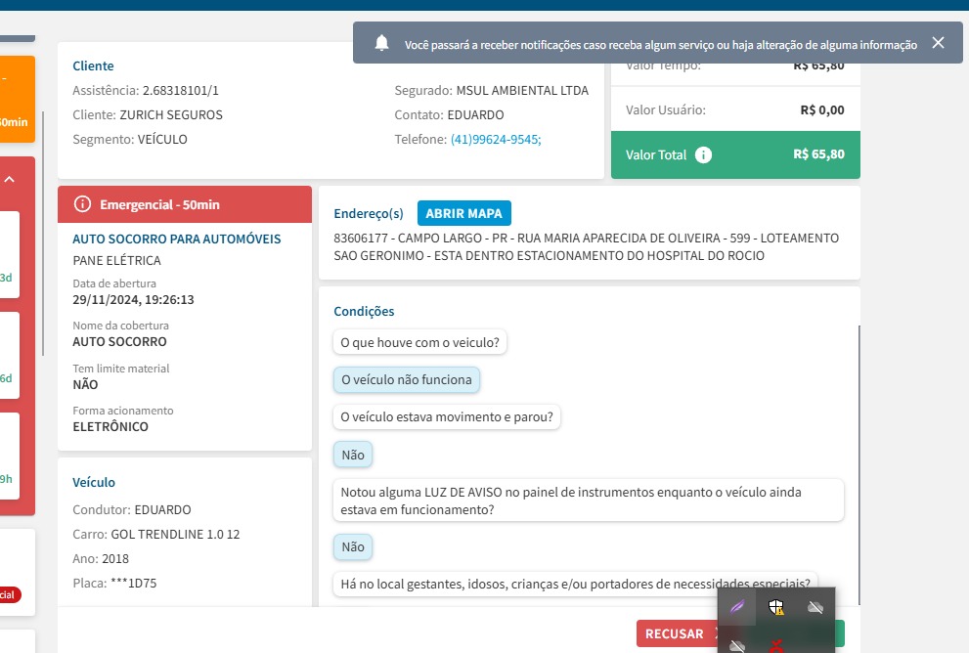The width and height of the screenshot is (969, 653).
Task: Select the sidebar card labeled 6d
Action: click(x=10, y=355)
